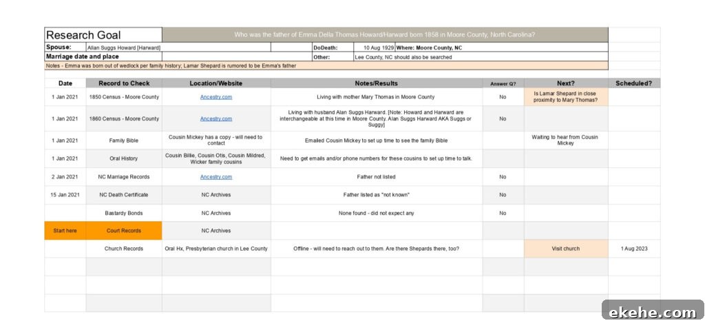Select the None found - did not expect any cell
The width and height of the screenshot is (705, 323).
coord(377,213)
